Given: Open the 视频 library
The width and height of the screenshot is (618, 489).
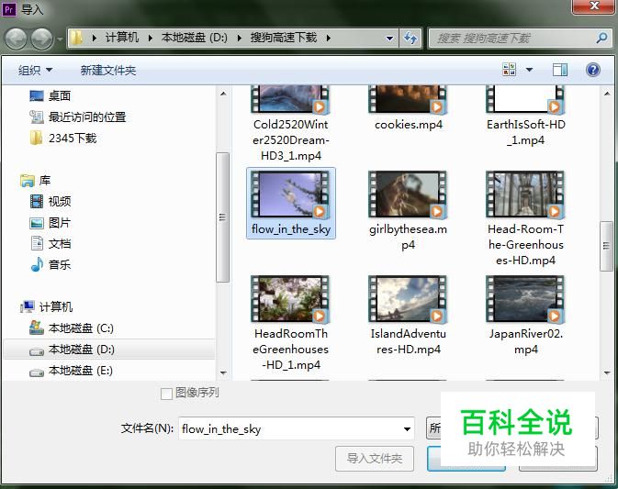Looking at the screenshot, I should (x=51, y=202).
